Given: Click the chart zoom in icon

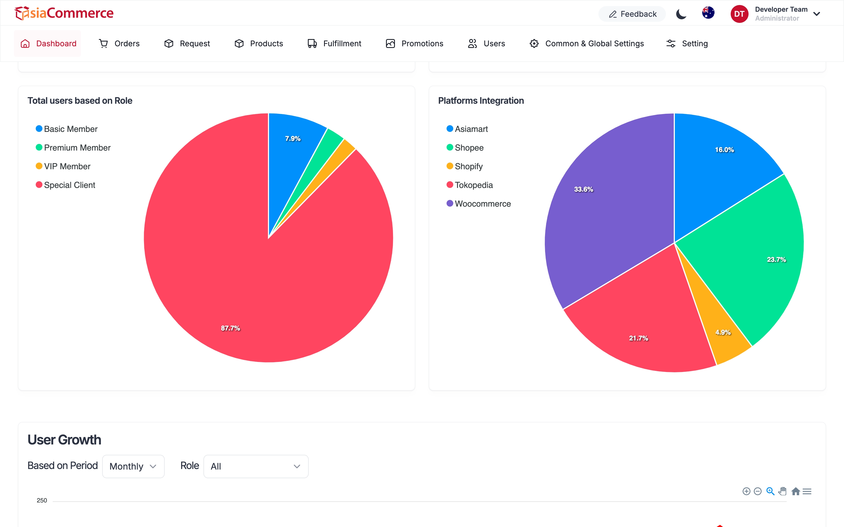Looking at the screenshot, I should point(746,491).
